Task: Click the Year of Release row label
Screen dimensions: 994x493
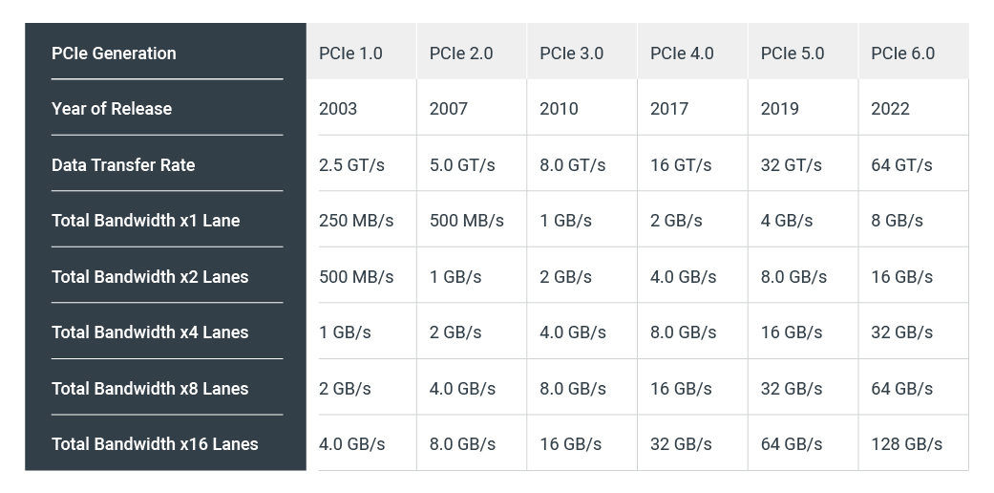Action: 112,109
